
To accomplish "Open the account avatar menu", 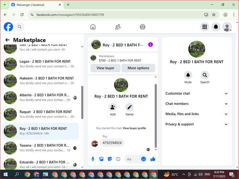I will pos(227,27).
